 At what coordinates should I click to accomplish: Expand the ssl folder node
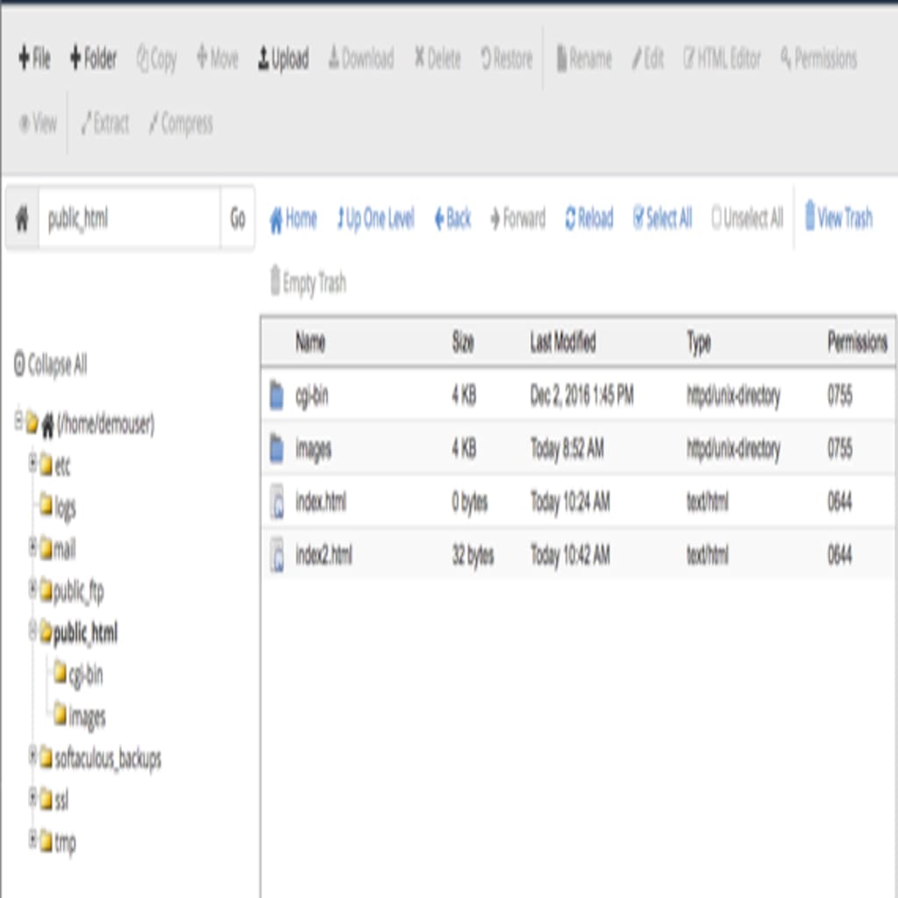tap(32, 796)
